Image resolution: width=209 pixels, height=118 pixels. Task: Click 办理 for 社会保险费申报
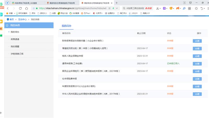[197, 79]
